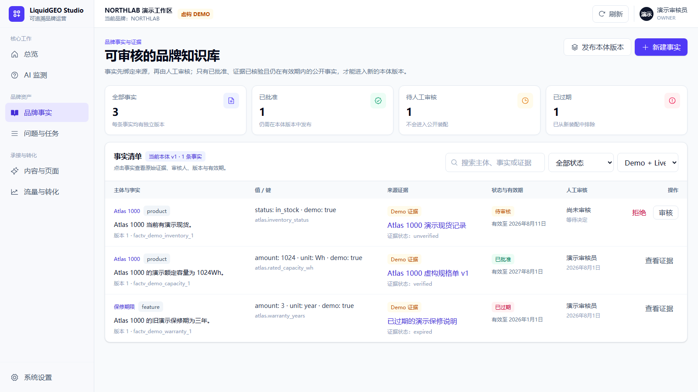Viewport: 698px width, 392px height.
Task: Go to 总览 in the sidebar
Action: click(x=47, y=54)
